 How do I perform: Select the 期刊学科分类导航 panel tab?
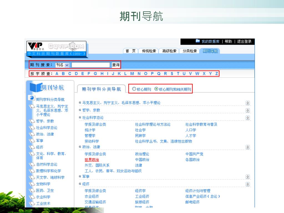pyautogui.click(x=101, y=89)
